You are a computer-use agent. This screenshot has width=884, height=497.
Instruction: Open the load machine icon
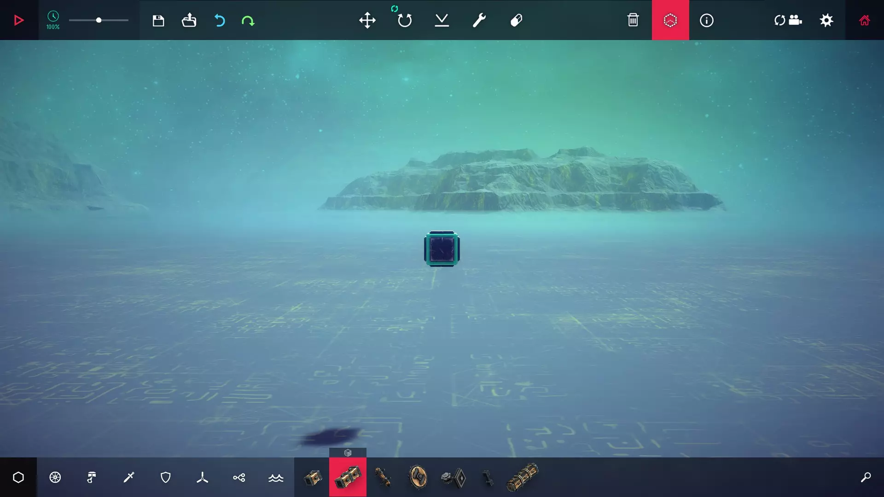click(189, 20)
